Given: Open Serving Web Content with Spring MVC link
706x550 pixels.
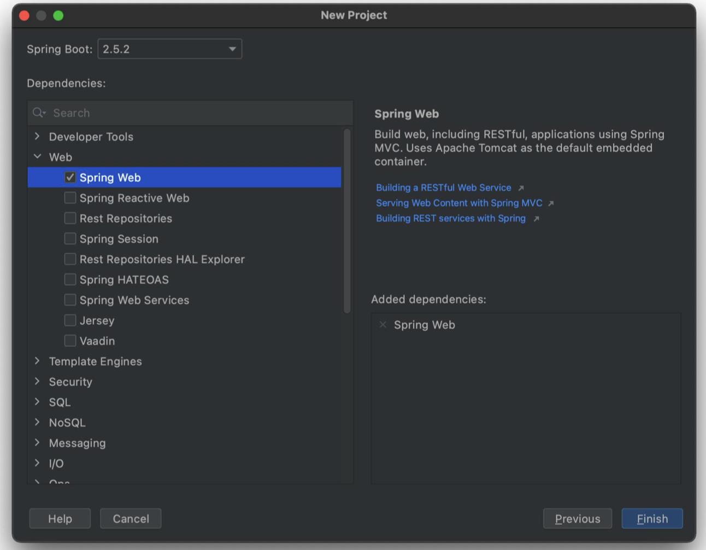Looking at the screenshot, I should (x=459, y=203).
